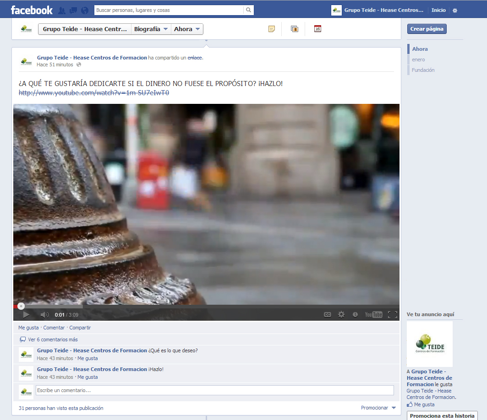This screenshot has height=420, width=487.
Task: Open the Ahora dropdown in page header
Action: point(187,29)
